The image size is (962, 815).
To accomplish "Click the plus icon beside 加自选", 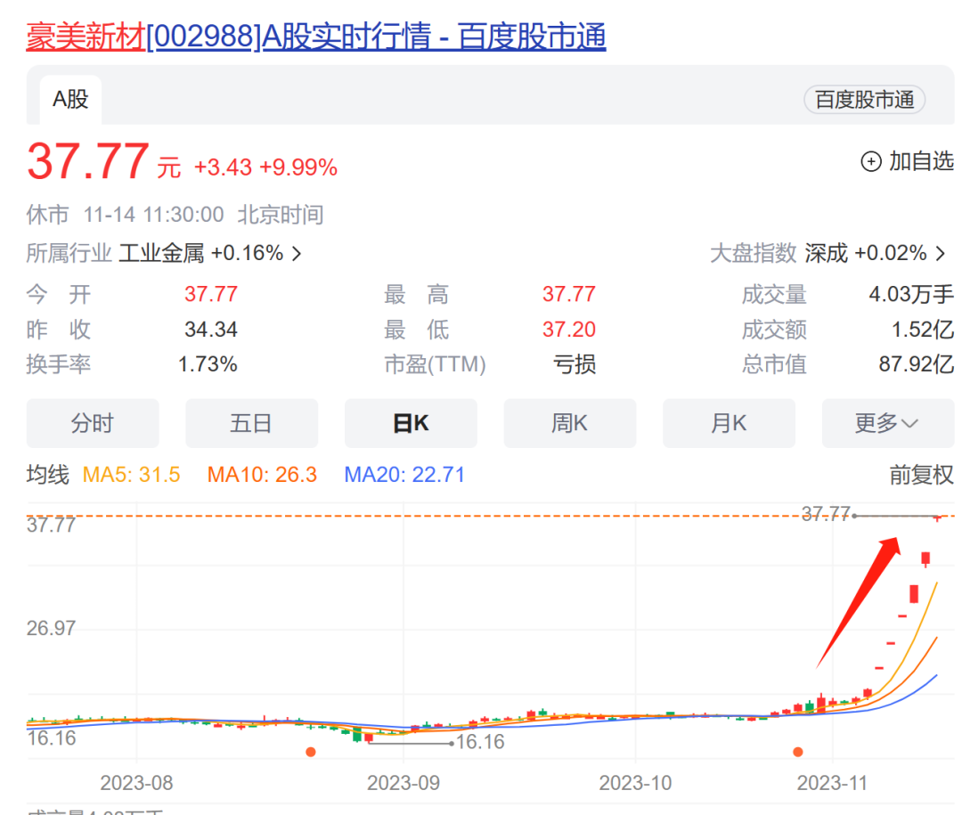I will (871, 161).
